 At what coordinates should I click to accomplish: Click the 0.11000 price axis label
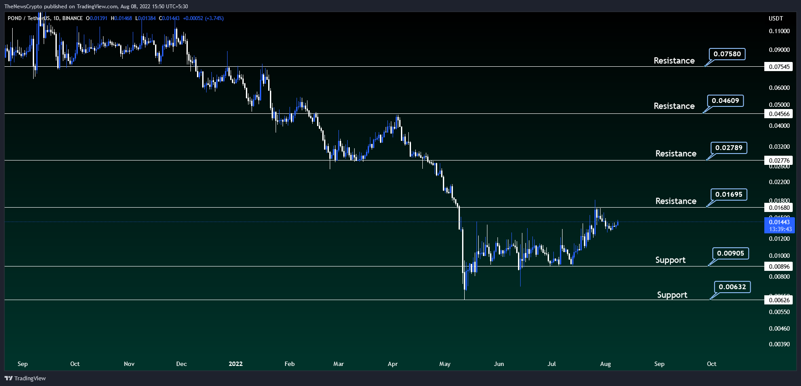tap(779, 31)
